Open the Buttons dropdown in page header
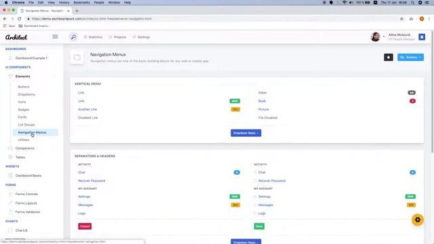This screenshot has height=244, width=434. (x=410, y=57)
